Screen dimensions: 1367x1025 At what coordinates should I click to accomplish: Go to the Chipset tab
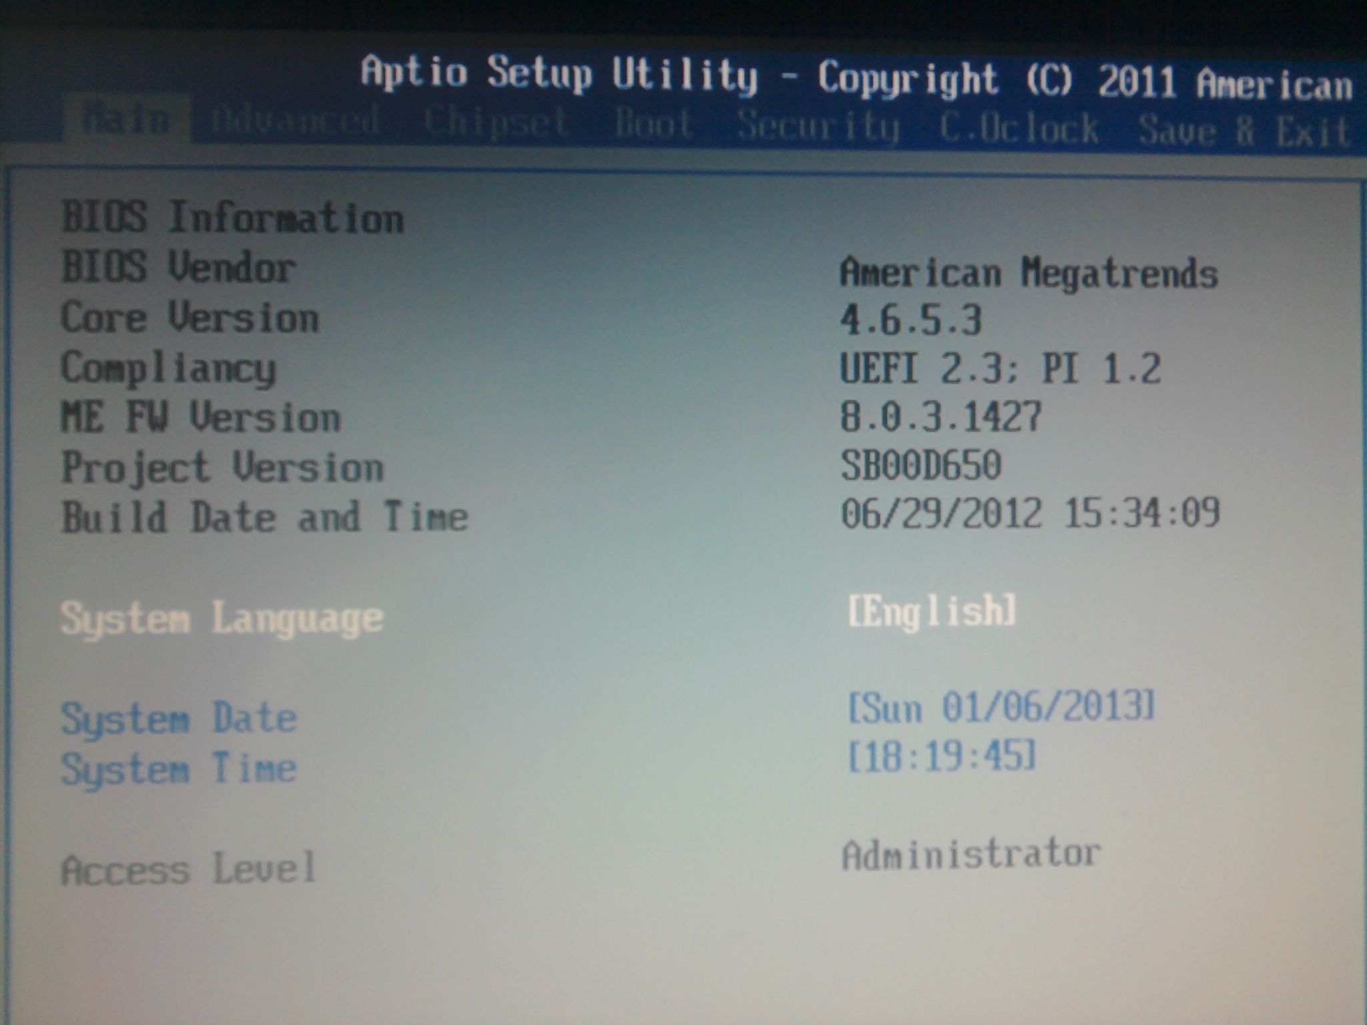tap(497, 123)
